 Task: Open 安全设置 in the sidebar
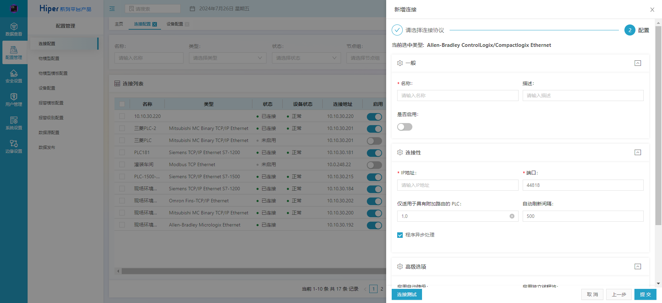point(14,76)
